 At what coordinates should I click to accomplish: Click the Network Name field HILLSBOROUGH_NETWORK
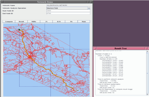coord(68,5)
